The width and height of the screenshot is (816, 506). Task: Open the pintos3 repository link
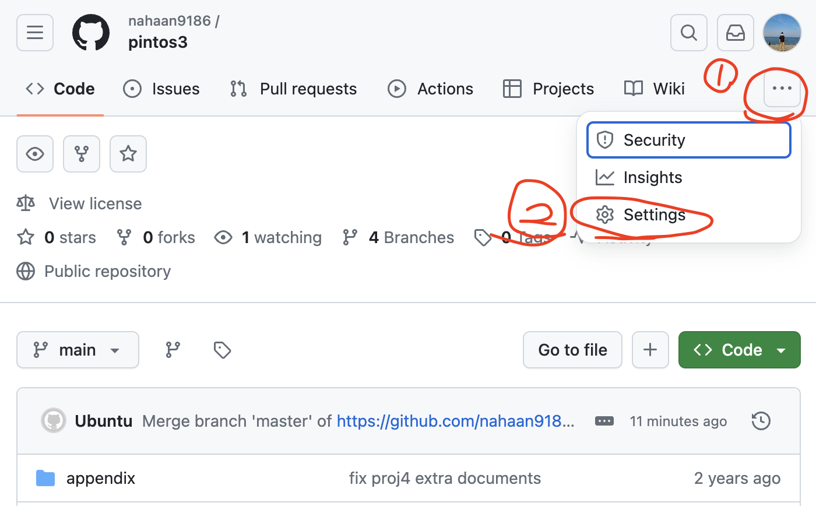tap(158, 43)
